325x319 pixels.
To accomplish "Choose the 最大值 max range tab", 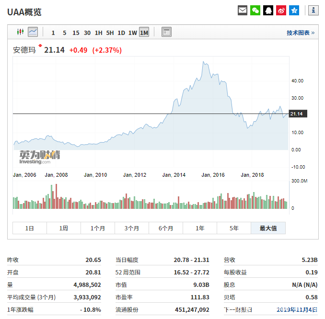I will 268,228.
